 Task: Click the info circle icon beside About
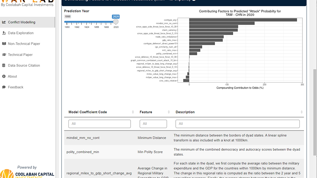[4, 76]
